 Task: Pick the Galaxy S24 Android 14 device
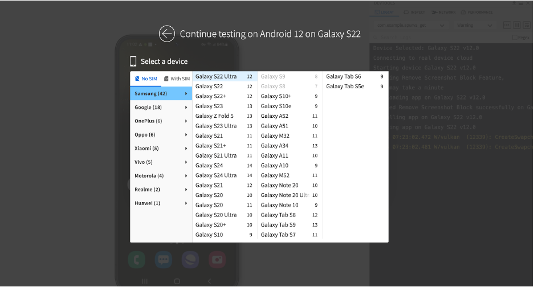pyautogui.click(x=225, y=166)
